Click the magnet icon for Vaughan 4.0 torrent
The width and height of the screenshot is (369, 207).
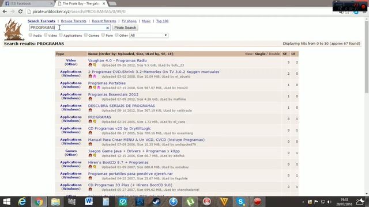(x=90, y=65)
